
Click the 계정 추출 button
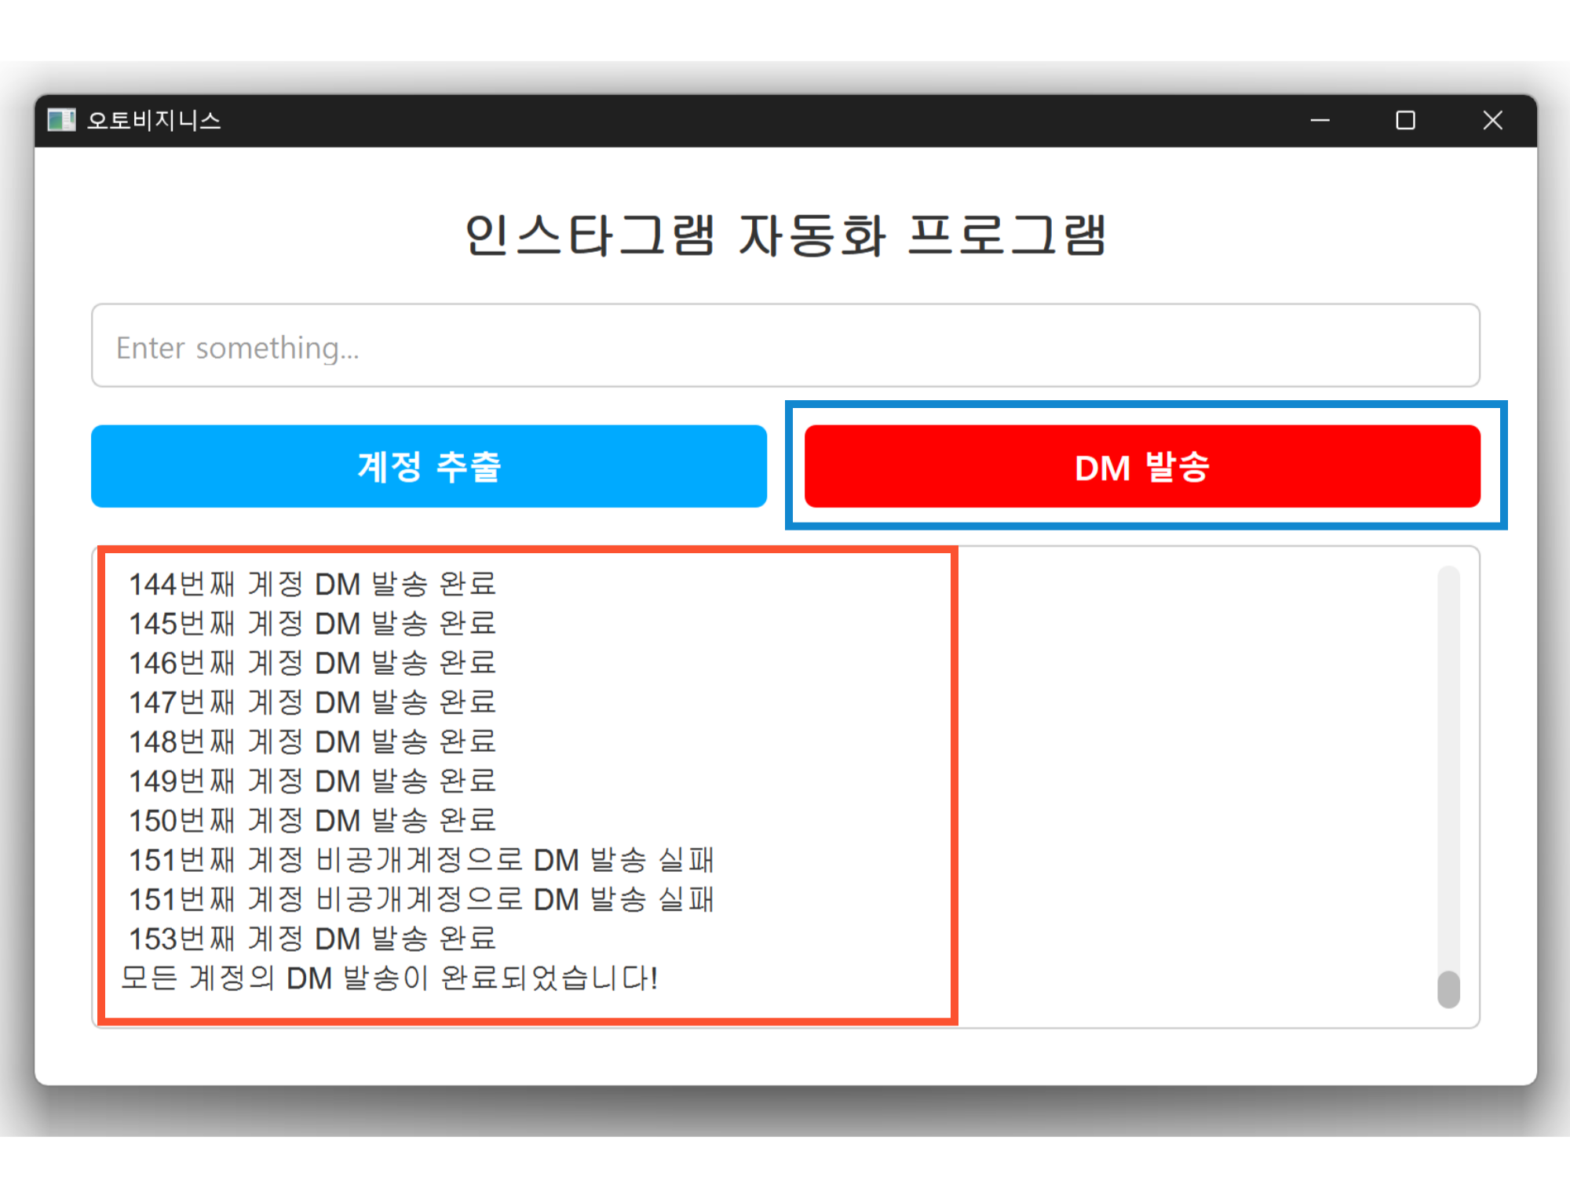point(429,466)
